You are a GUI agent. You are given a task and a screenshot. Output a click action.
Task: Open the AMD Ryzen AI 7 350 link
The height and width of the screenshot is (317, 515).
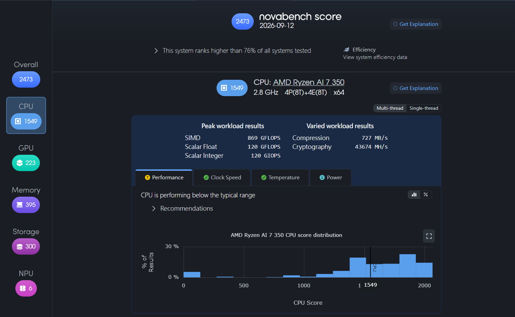tap(309, 82)
